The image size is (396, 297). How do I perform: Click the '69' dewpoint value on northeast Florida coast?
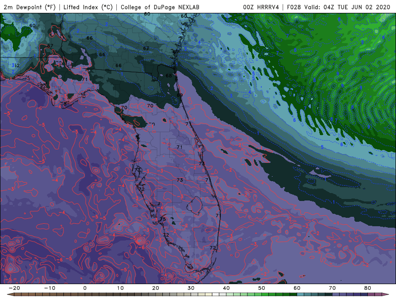(180, 95)
